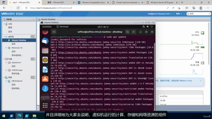This screenshot has height=119, width=212.
Task: Show Applications grid in Ubuntu dock
Action: click(45, 105)
